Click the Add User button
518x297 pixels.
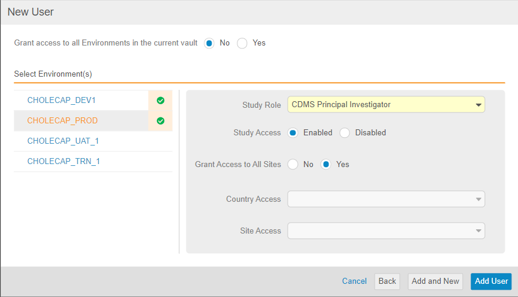pos(491,281)
